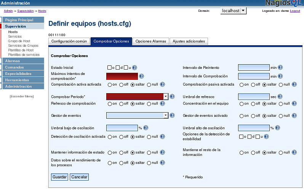Click help icon beside Intervalo de Reintento
Image resolution: width=304 pixels, height=189 pixels.
pyautogui.click(x=280, y=67)
